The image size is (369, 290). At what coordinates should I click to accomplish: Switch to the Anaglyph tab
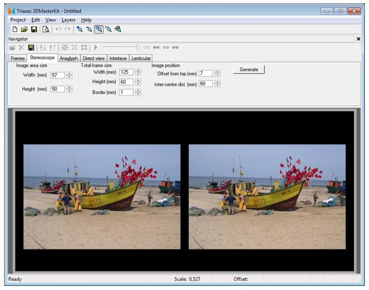click(x=69, y=58)
